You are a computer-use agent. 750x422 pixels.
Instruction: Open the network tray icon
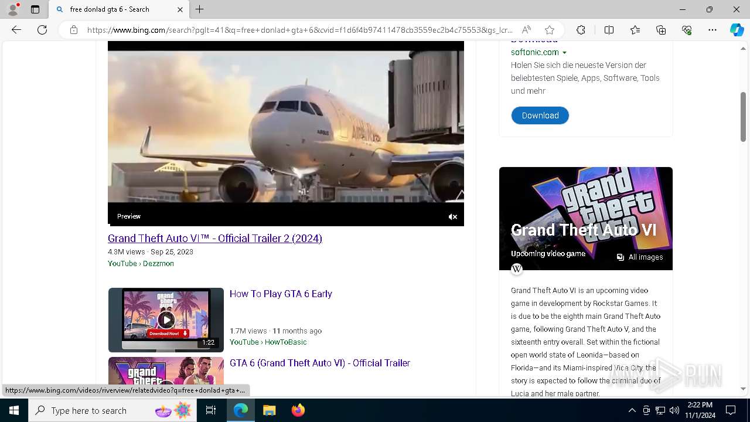[x=660, y=410]
